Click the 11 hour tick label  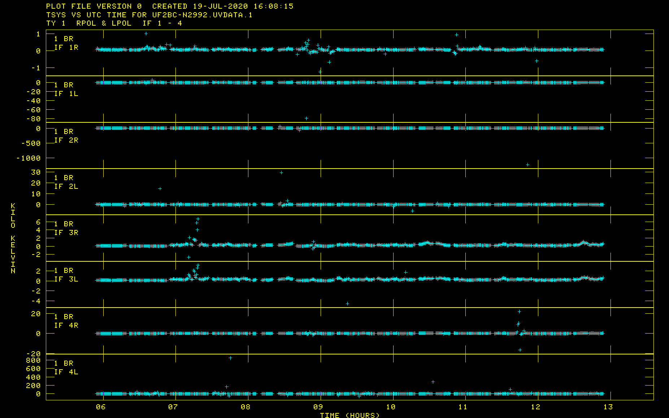pyautogui.click(x=463, y=407)
